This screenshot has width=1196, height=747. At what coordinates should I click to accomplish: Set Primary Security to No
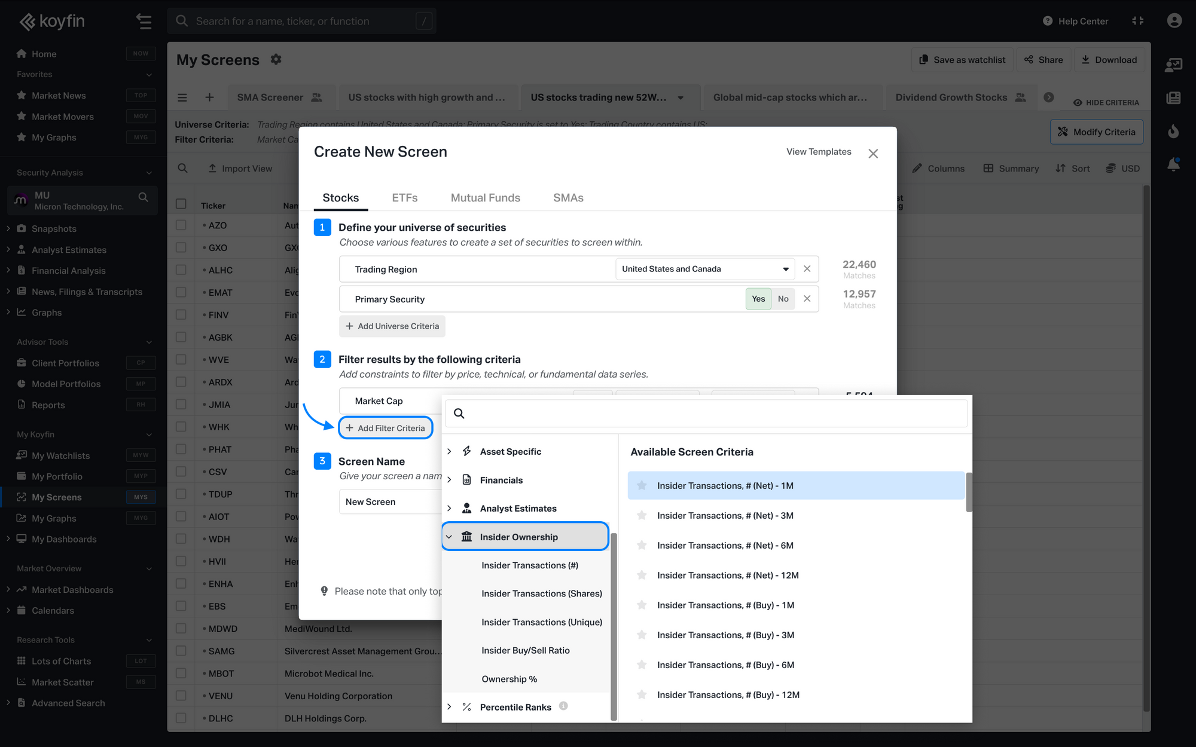(x=783, y=299)
